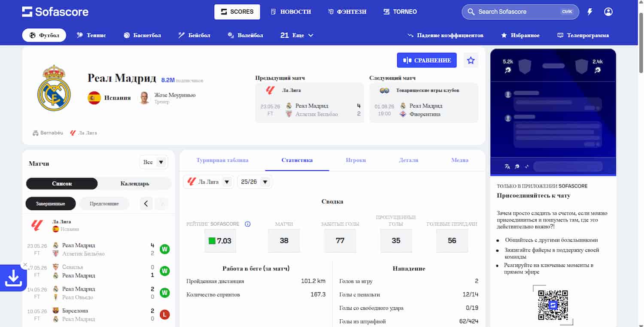
Task: Open the Детали tab
Action: point(408,160)
